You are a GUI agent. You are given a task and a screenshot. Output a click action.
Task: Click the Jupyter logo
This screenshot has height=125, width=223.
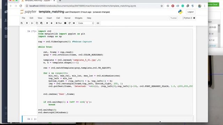click(28, 12)
